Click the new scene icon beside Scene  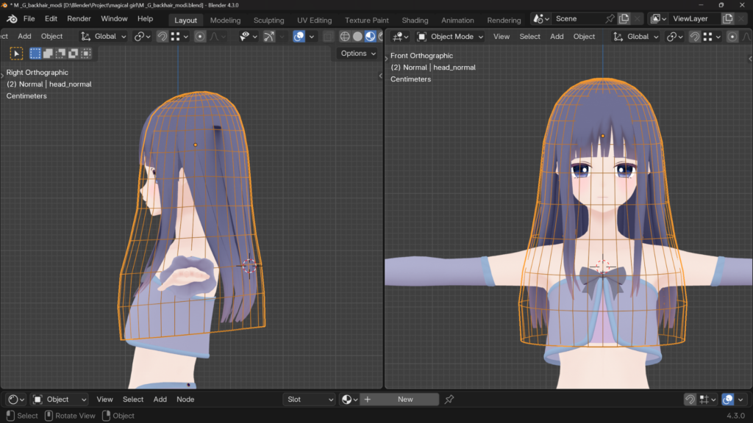pos(624,19)
